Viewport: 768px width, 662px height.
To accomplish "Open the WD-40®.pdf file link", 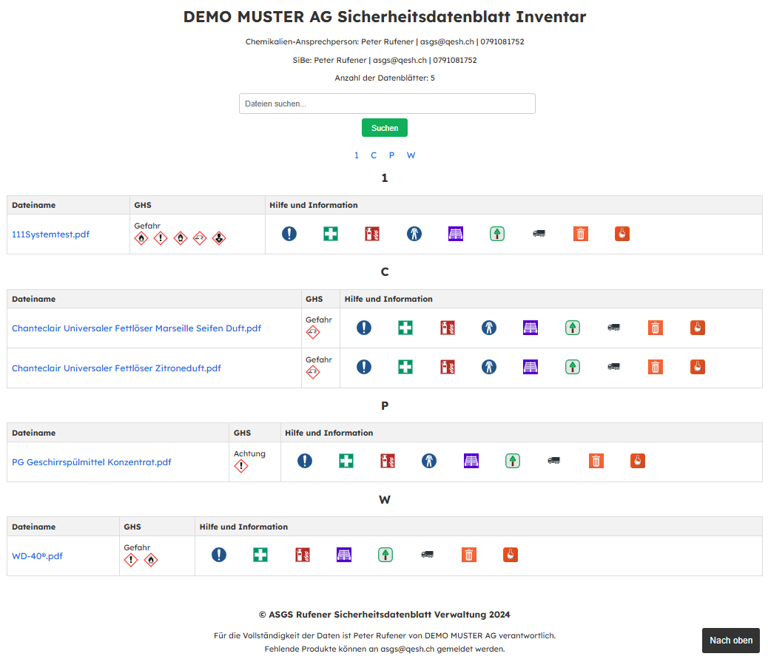I will [37, 556].
